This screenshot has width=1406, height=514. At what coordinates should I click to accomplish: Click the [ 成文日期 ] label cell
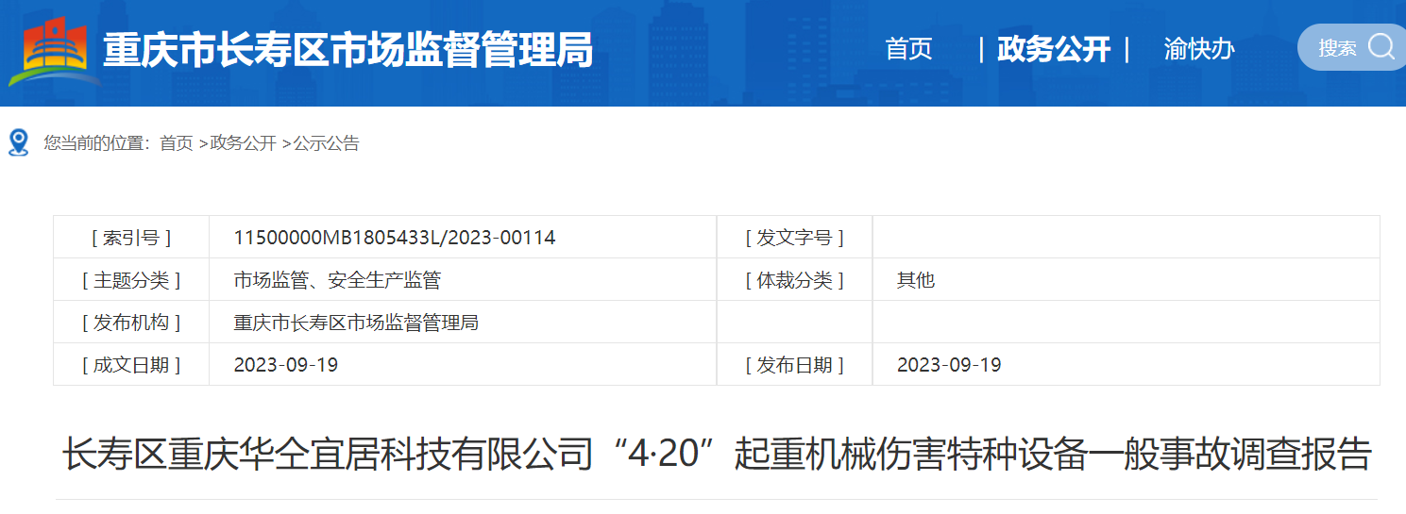tap(131, 365)
